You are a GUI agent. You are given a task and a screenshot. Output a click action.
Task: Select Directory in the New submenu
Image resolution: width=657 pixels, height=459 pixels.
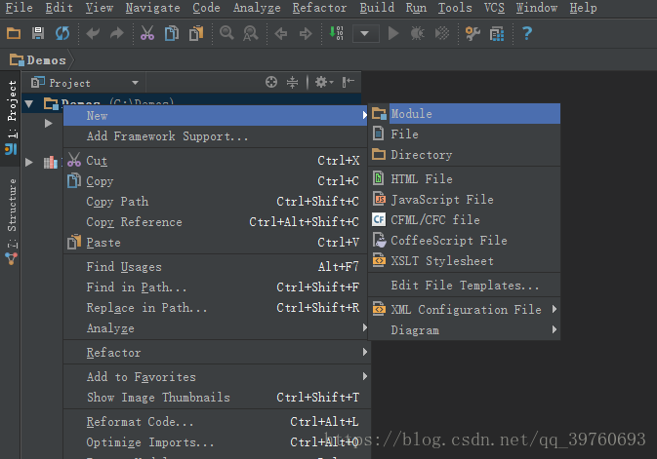point(464,155)
